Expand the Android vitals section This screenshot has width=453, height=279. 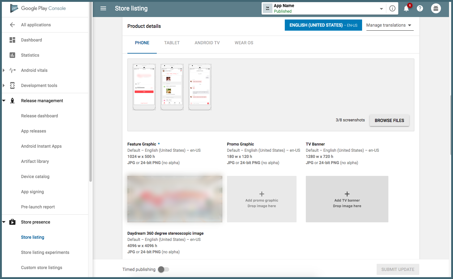(4, 70)
